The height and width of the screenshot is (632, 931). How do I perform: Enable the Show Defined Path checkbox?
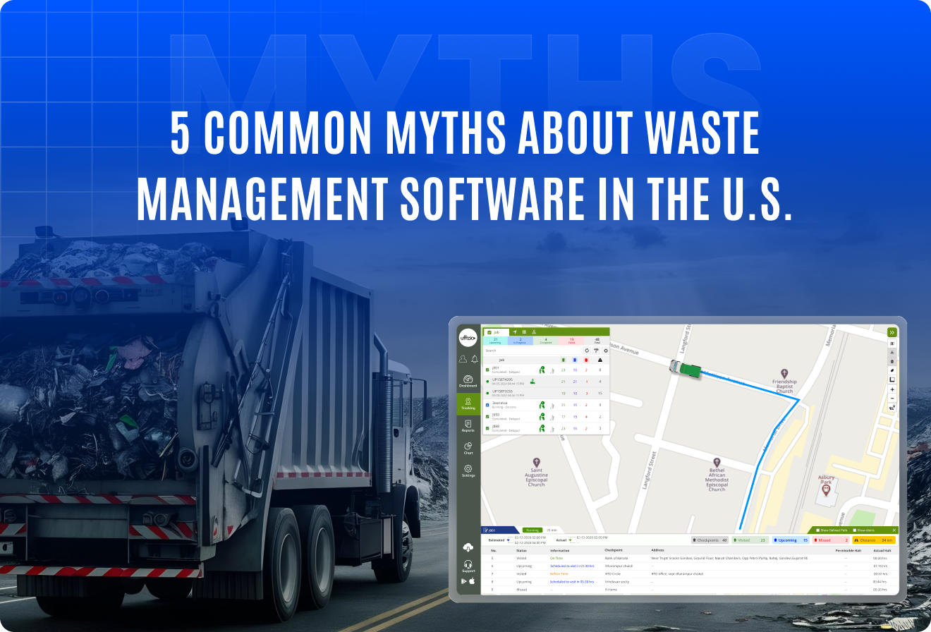(x=817, y=530)
